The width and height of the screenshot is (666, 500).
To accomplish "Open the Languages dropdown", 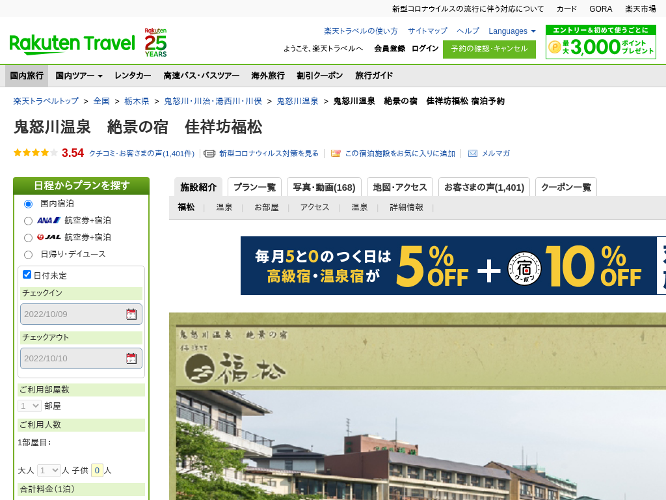I will pos(512,31).
